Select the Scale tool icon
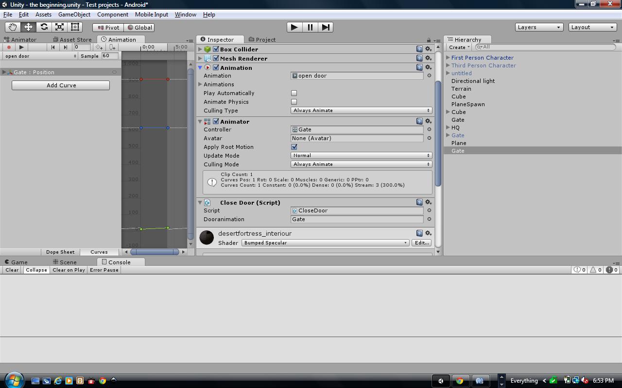Viewport: 622px width, 388px height. [60, 27]
